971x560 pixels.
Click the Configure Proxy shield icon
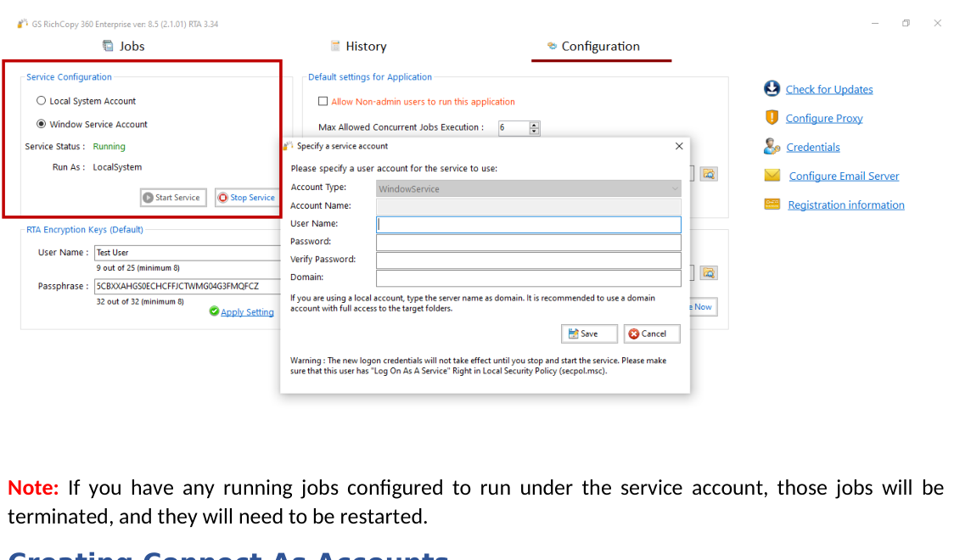(772, 118)
